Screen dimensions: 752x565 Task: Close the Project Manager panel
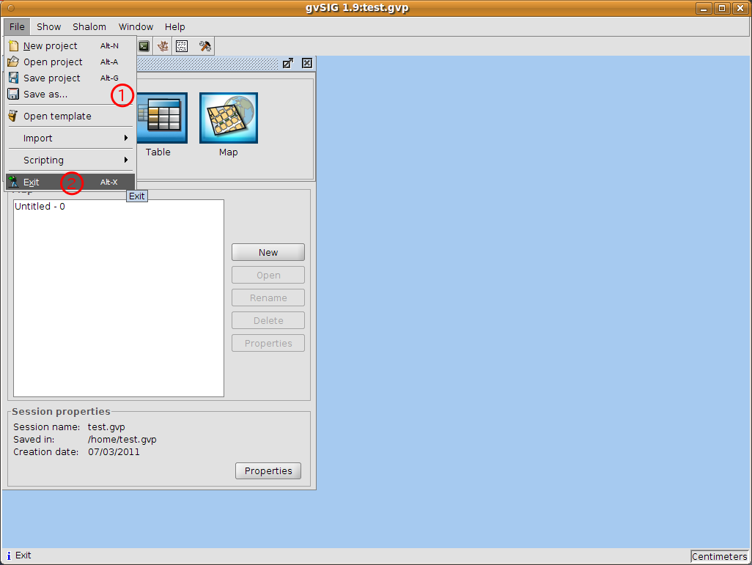click(307, 63)
